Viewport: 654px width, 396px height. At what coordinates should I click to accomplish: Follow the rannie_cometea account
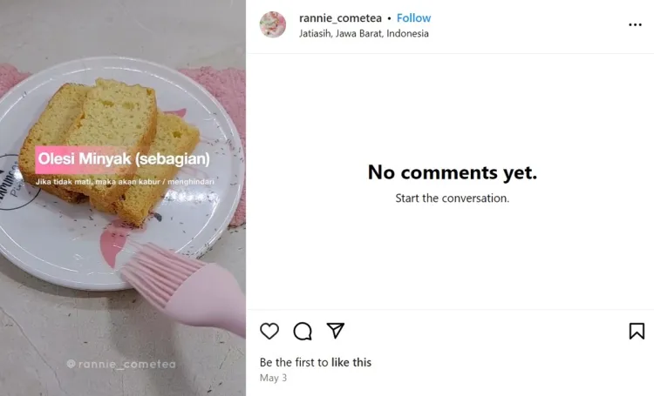[x=414, y=18]
